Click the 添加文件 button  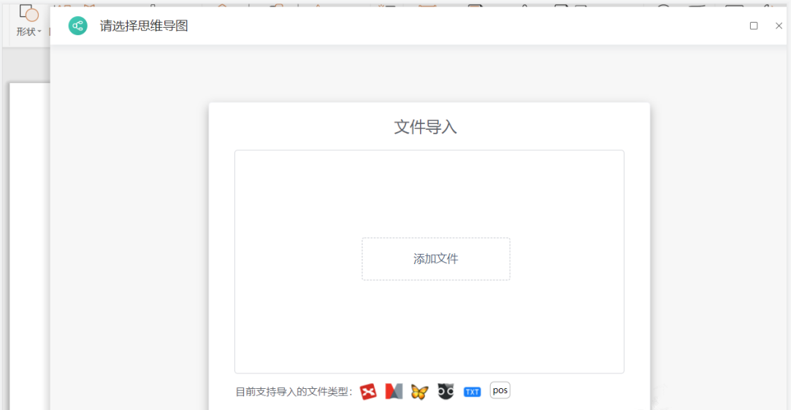[436, 259]
